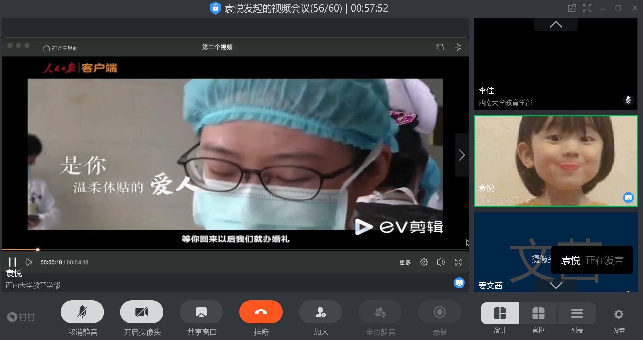Enter fullscreen in the video player
Screen dimensions: 643x340
(x=458, y=262)
